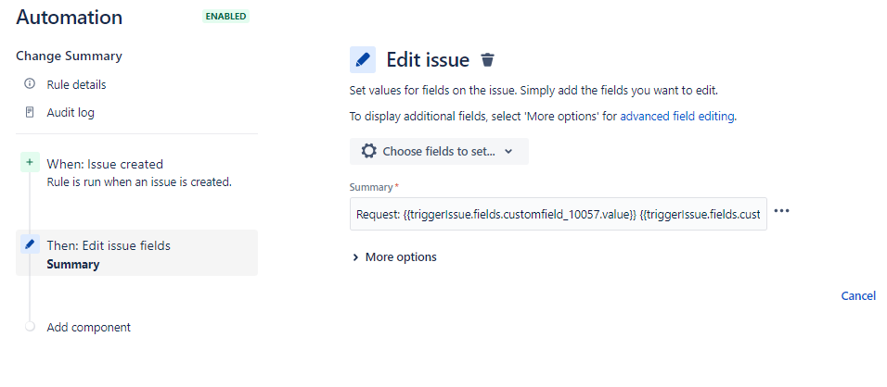Open Rule details in sidebar
This screenshot has height=387, width=887.
(x=76, y=84)
